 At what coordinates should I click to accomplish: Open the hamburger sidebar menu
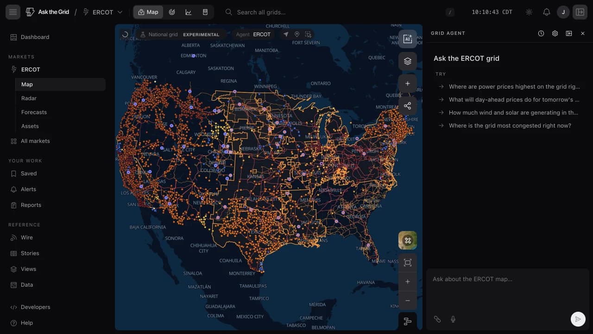point(13,12)
